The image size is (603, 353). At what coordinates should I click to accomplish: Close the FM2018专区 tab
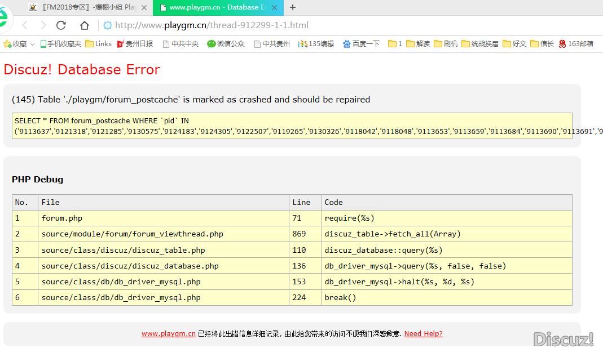coord(144,7)
